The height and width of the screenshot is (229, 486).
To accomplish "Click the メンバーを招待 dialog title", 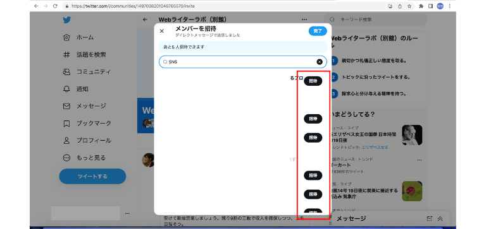I will pyautogui.click(x=196, y=29).
